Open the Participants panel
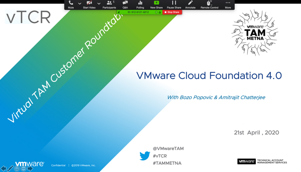This screenshot has height=172, width=301. [x=109, y=5]
